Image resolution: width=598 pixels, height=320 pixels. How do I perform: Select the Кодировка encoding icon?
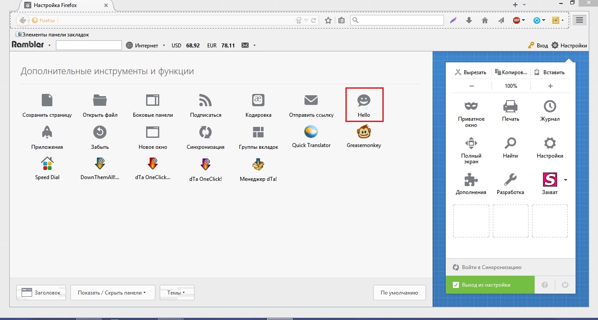coord(258,100)
